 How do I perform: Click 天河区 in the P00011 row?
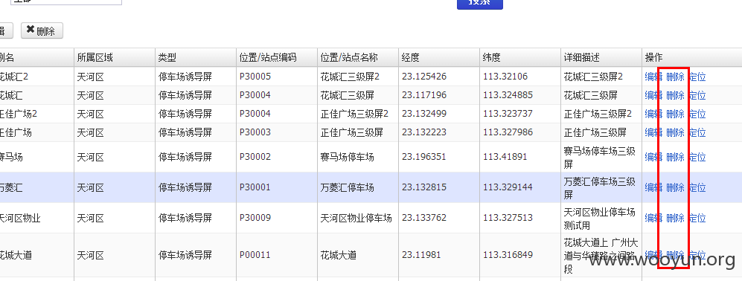tap(90, 255)
